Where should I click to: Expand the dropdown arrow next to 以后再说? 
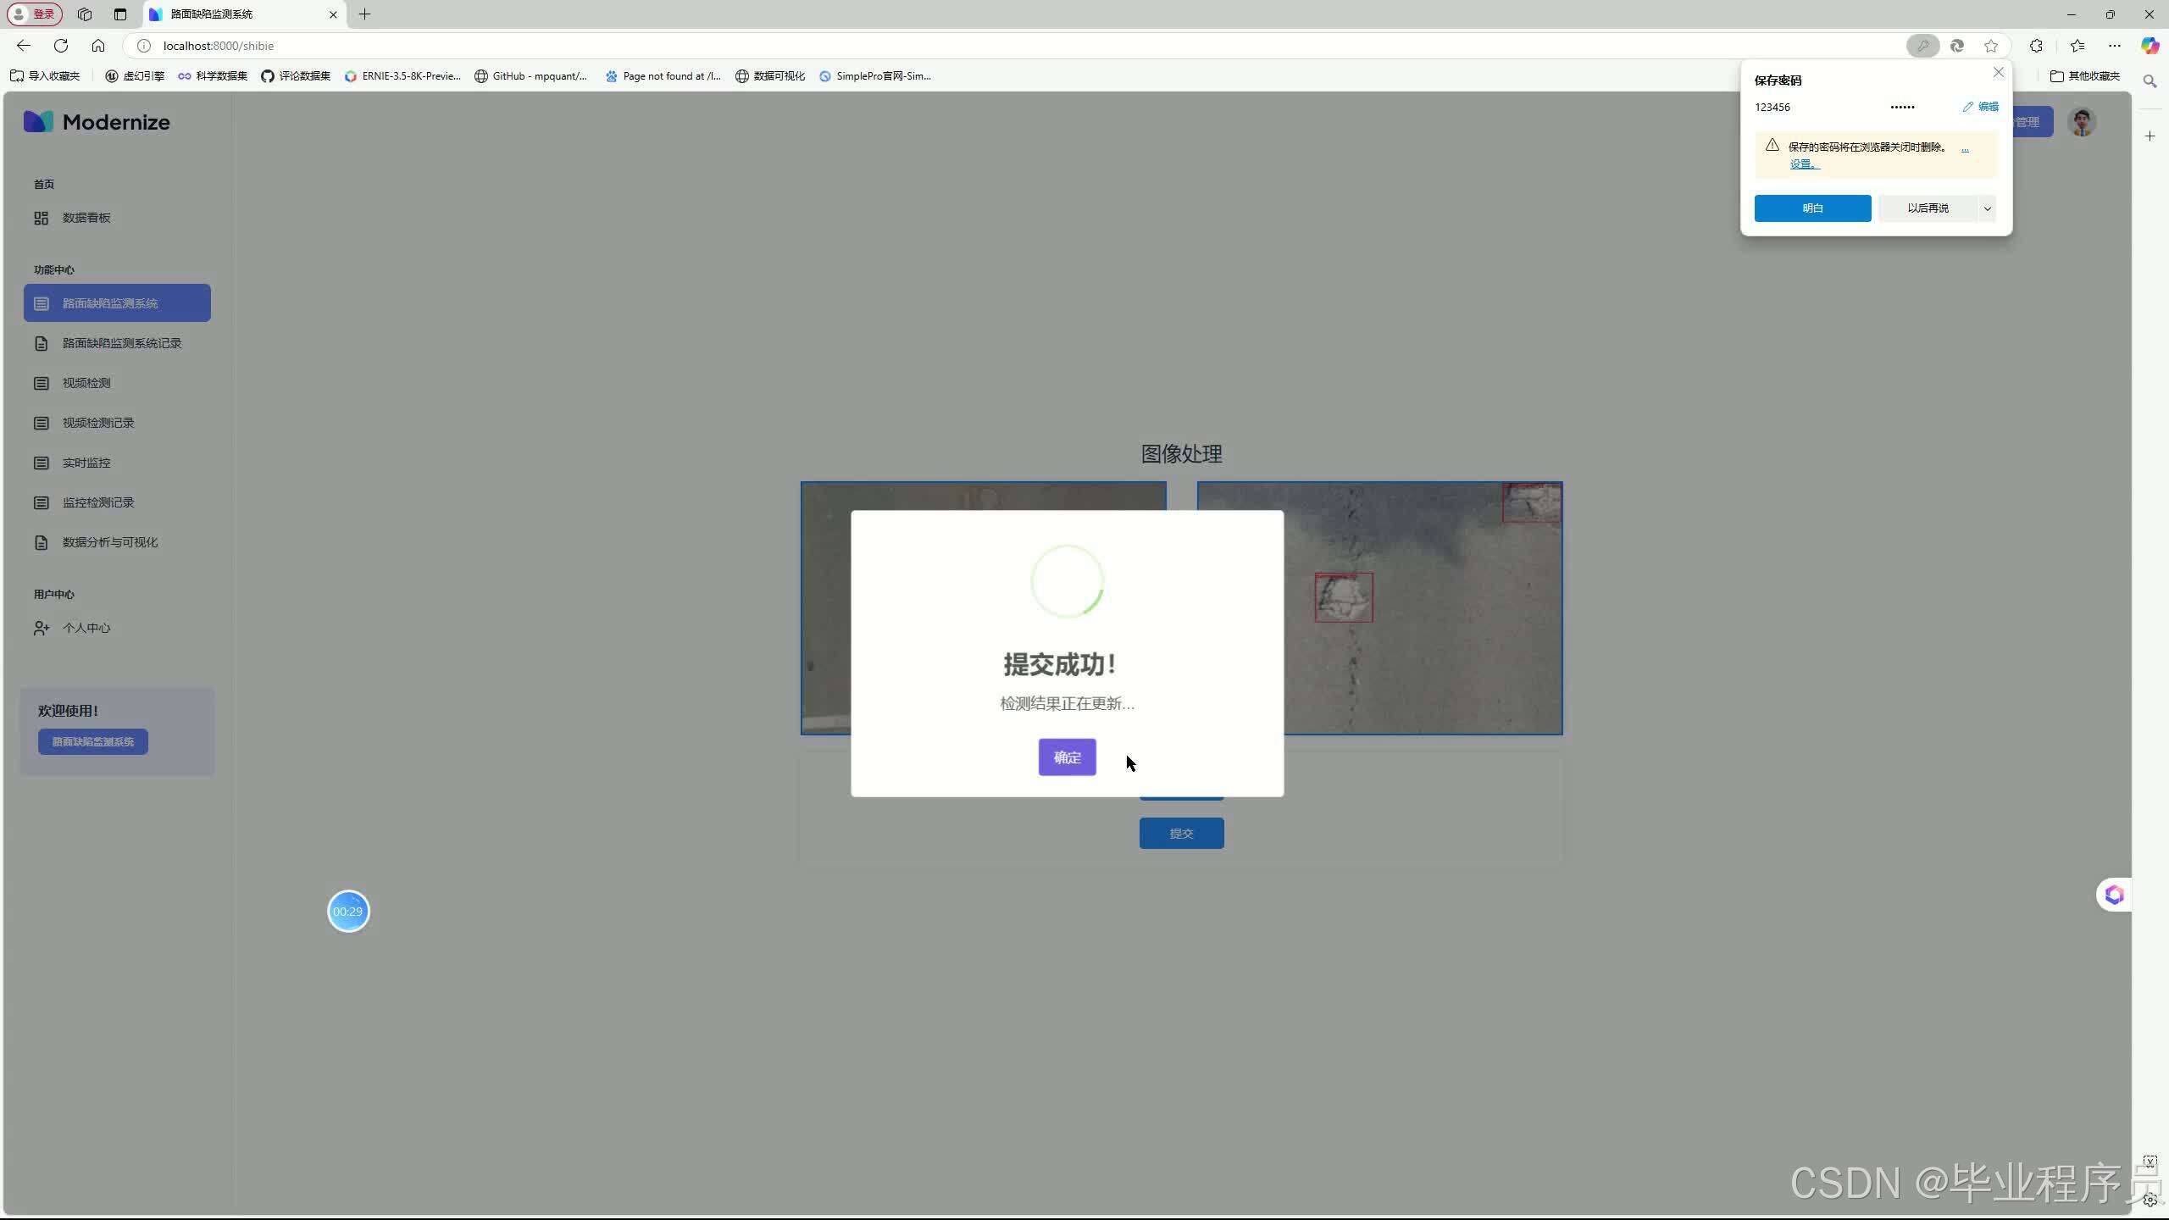click(1986, 208)
